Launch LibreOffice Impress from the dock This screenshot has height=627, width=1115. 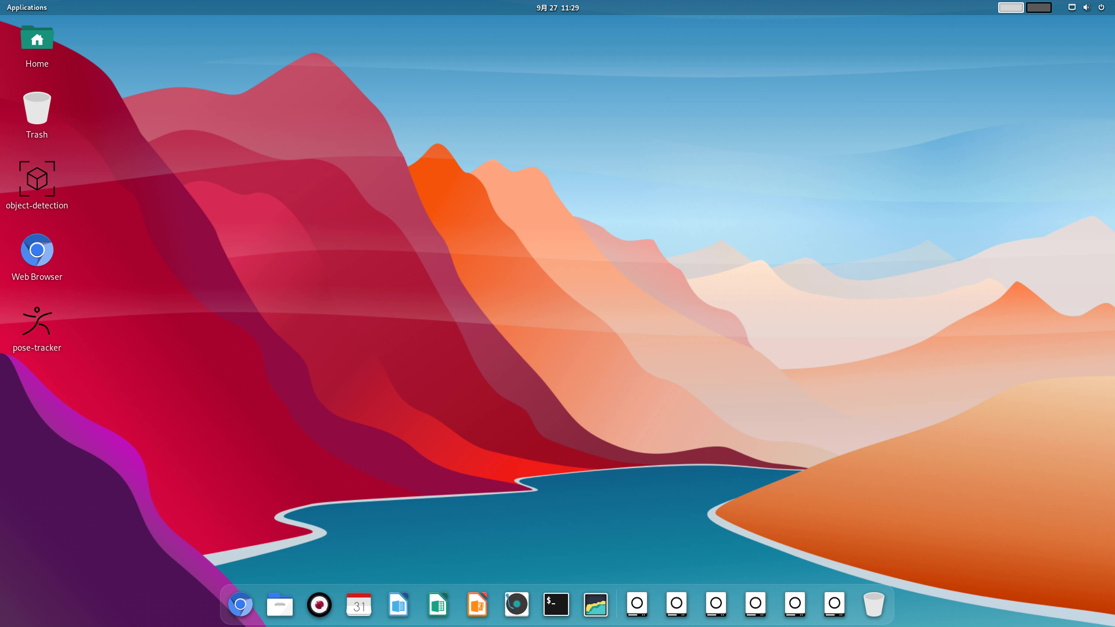[477, 604]
